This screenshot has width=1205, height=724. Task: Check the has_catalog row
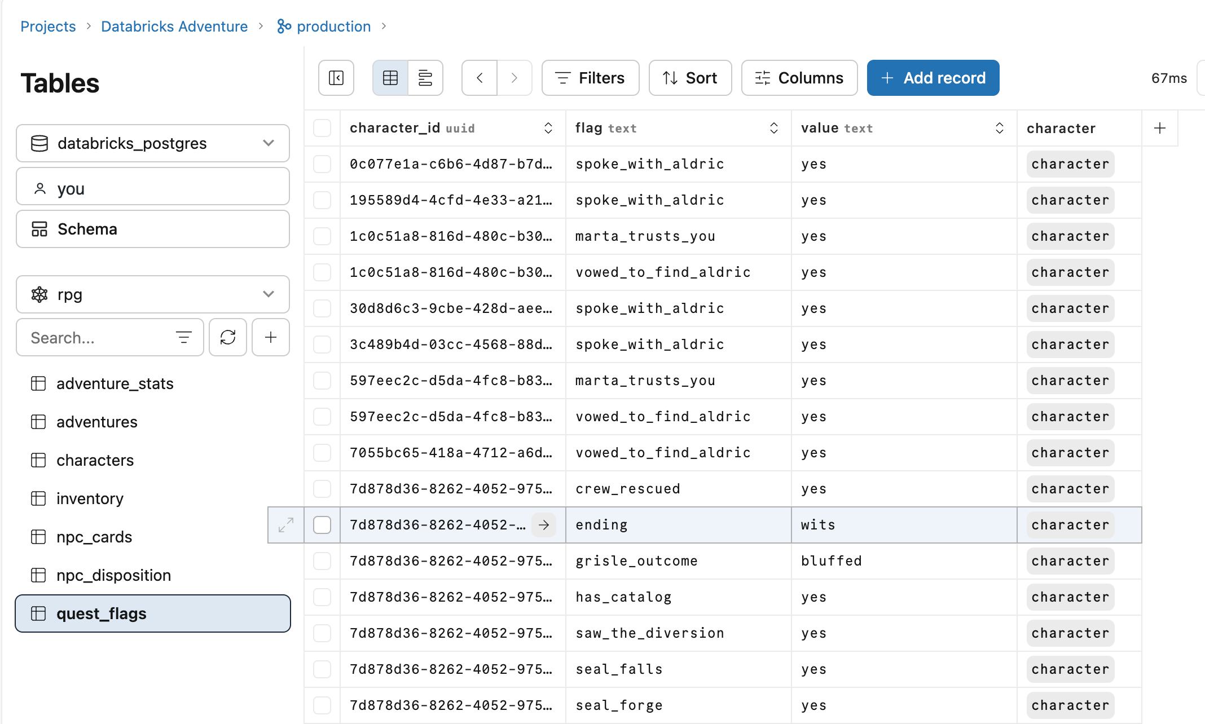click(322, 597)
